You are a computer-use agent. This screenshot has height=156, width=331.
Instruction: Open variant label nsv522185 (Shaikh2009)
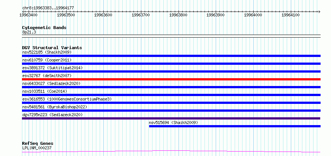(x=47, y=52)
